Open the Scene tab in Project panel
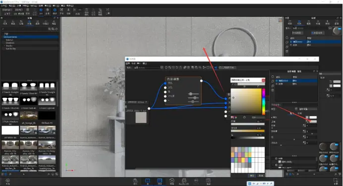 click(290, 22)
